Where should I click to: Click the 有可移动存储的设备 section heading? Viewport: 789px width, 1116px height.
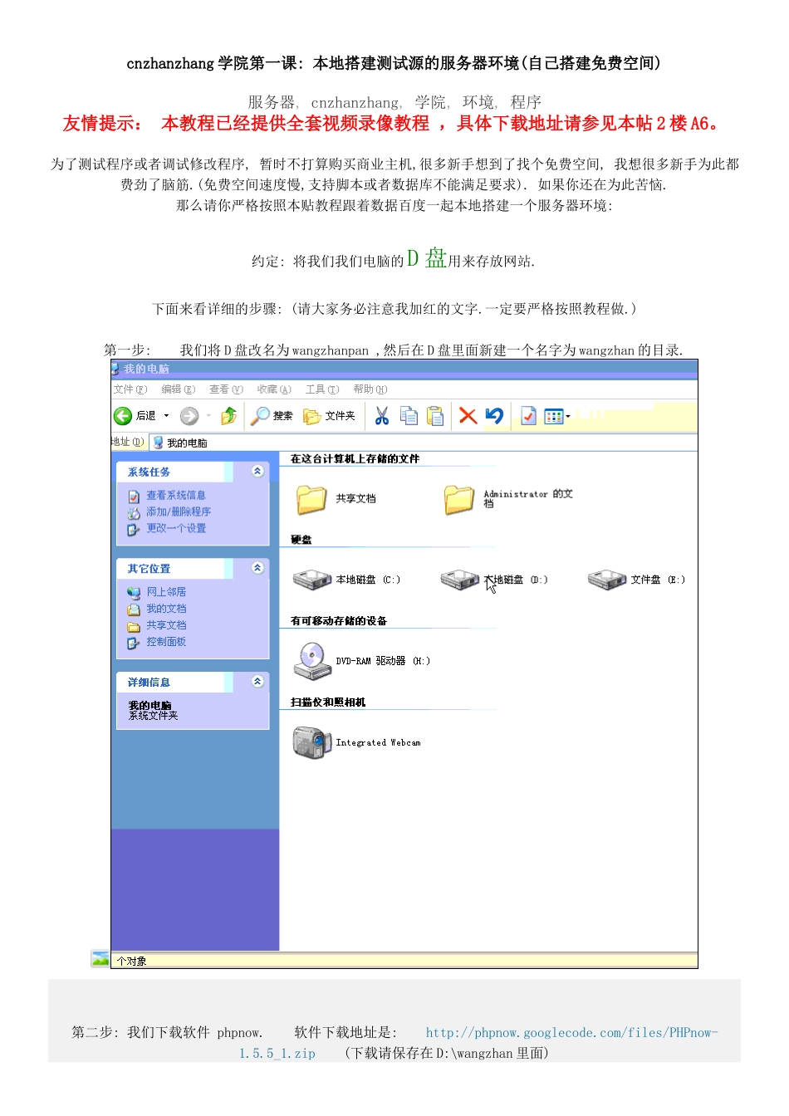pos(338,621)
